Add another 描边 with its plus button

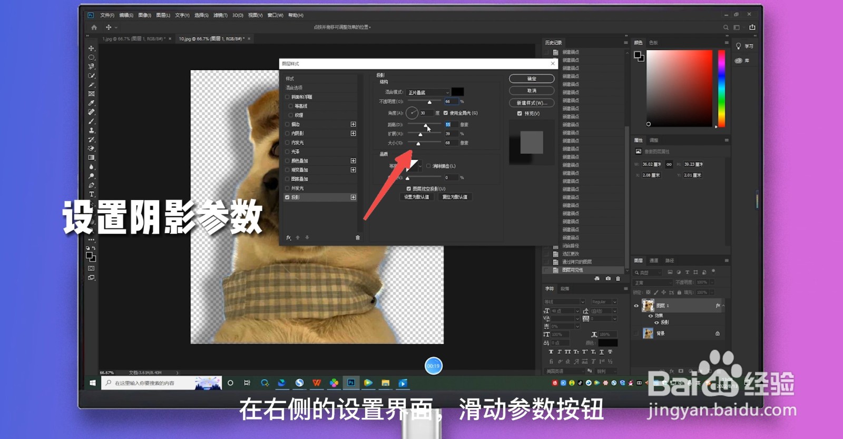point(353,124)
